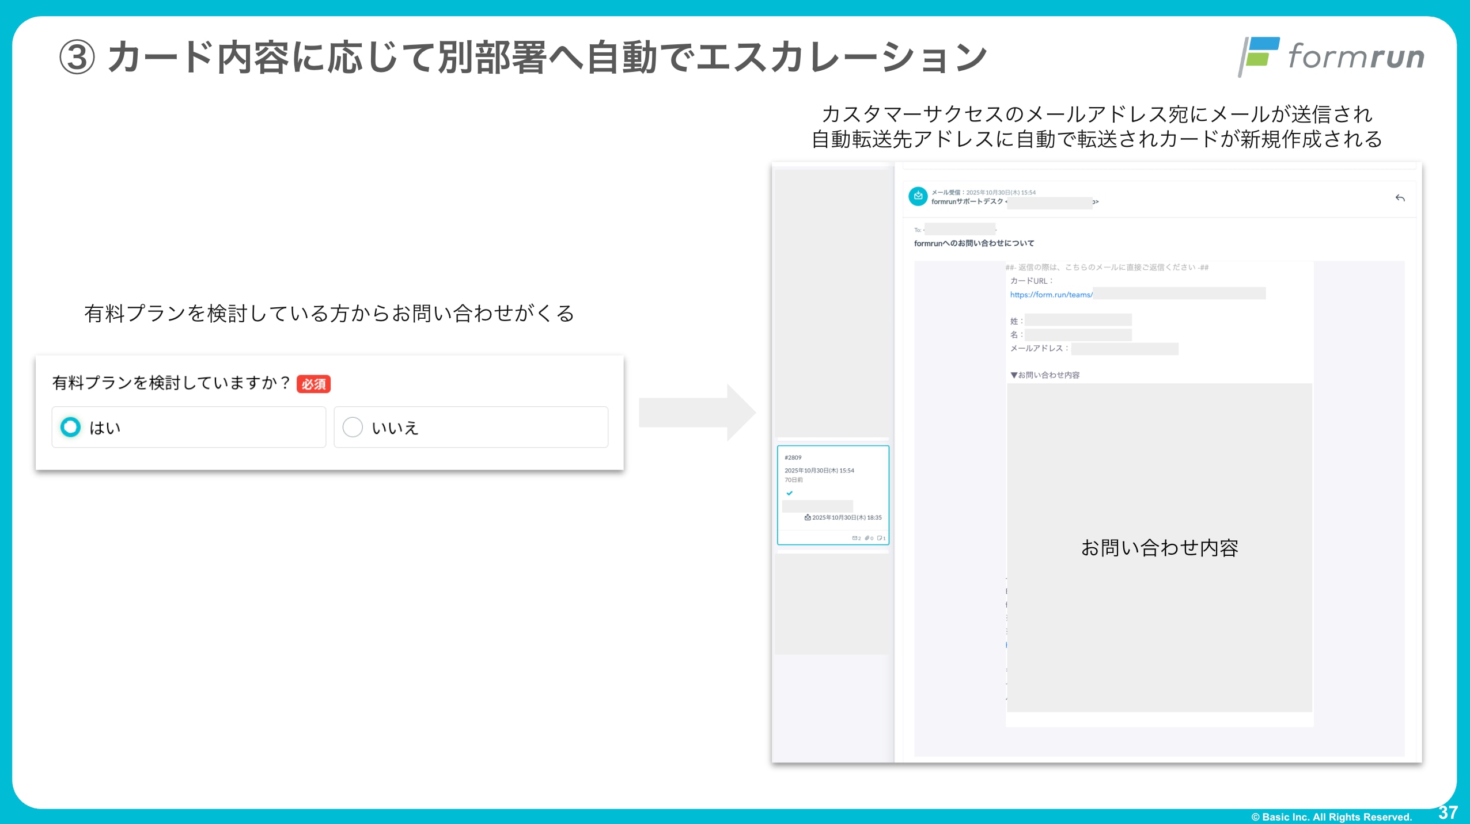Click the outbox icon beside the 18:35 timestamp
The height and width of the screenshot is (824, 1470).
point(808,517)
